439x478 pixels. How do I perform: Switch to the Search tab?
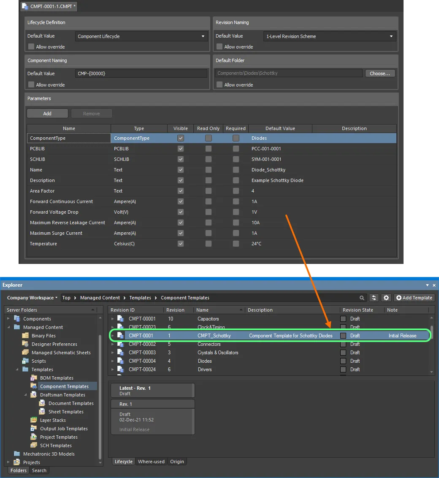pos(39,470)
